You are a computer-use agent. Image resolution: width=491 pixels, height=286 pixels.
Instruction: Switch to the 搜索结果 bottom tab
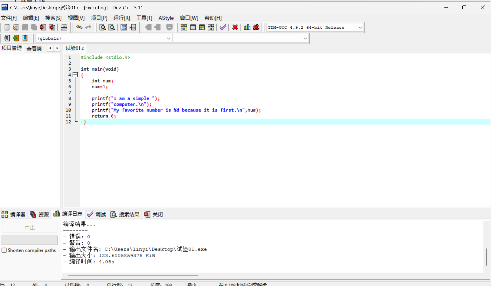(125, 214)
